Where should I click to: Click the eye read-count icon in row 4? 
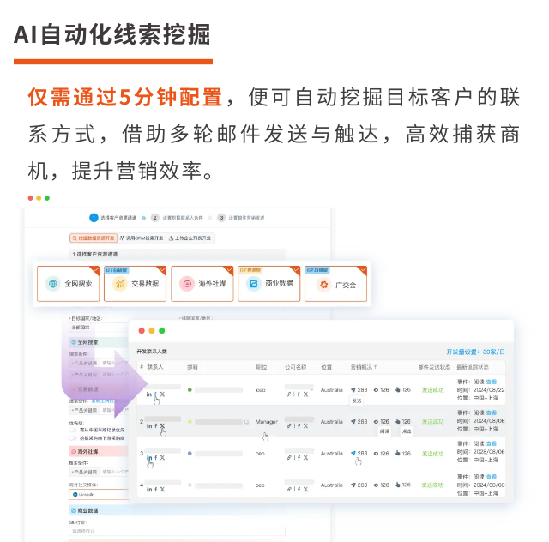376,485
